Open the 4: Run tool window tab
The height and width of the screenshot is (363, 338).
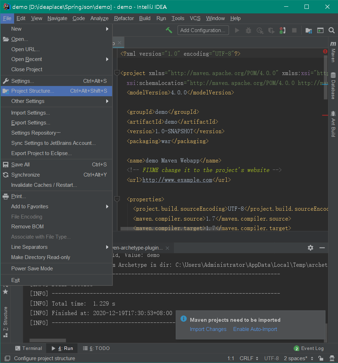pyautogui.click(x=62, y=348)
